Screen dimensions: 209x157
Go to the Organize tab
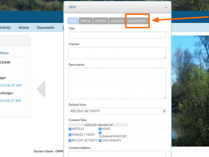click(x=117, y=21)
